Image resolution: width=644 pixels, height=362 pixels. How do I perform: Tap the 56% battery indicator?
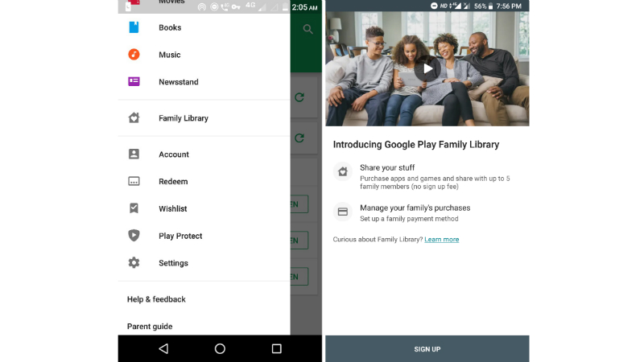pos(484,6)
